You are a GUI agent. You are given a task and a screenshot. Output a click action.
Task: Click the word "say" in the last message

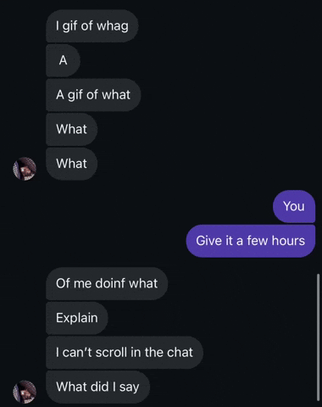(x=130, y=387)
